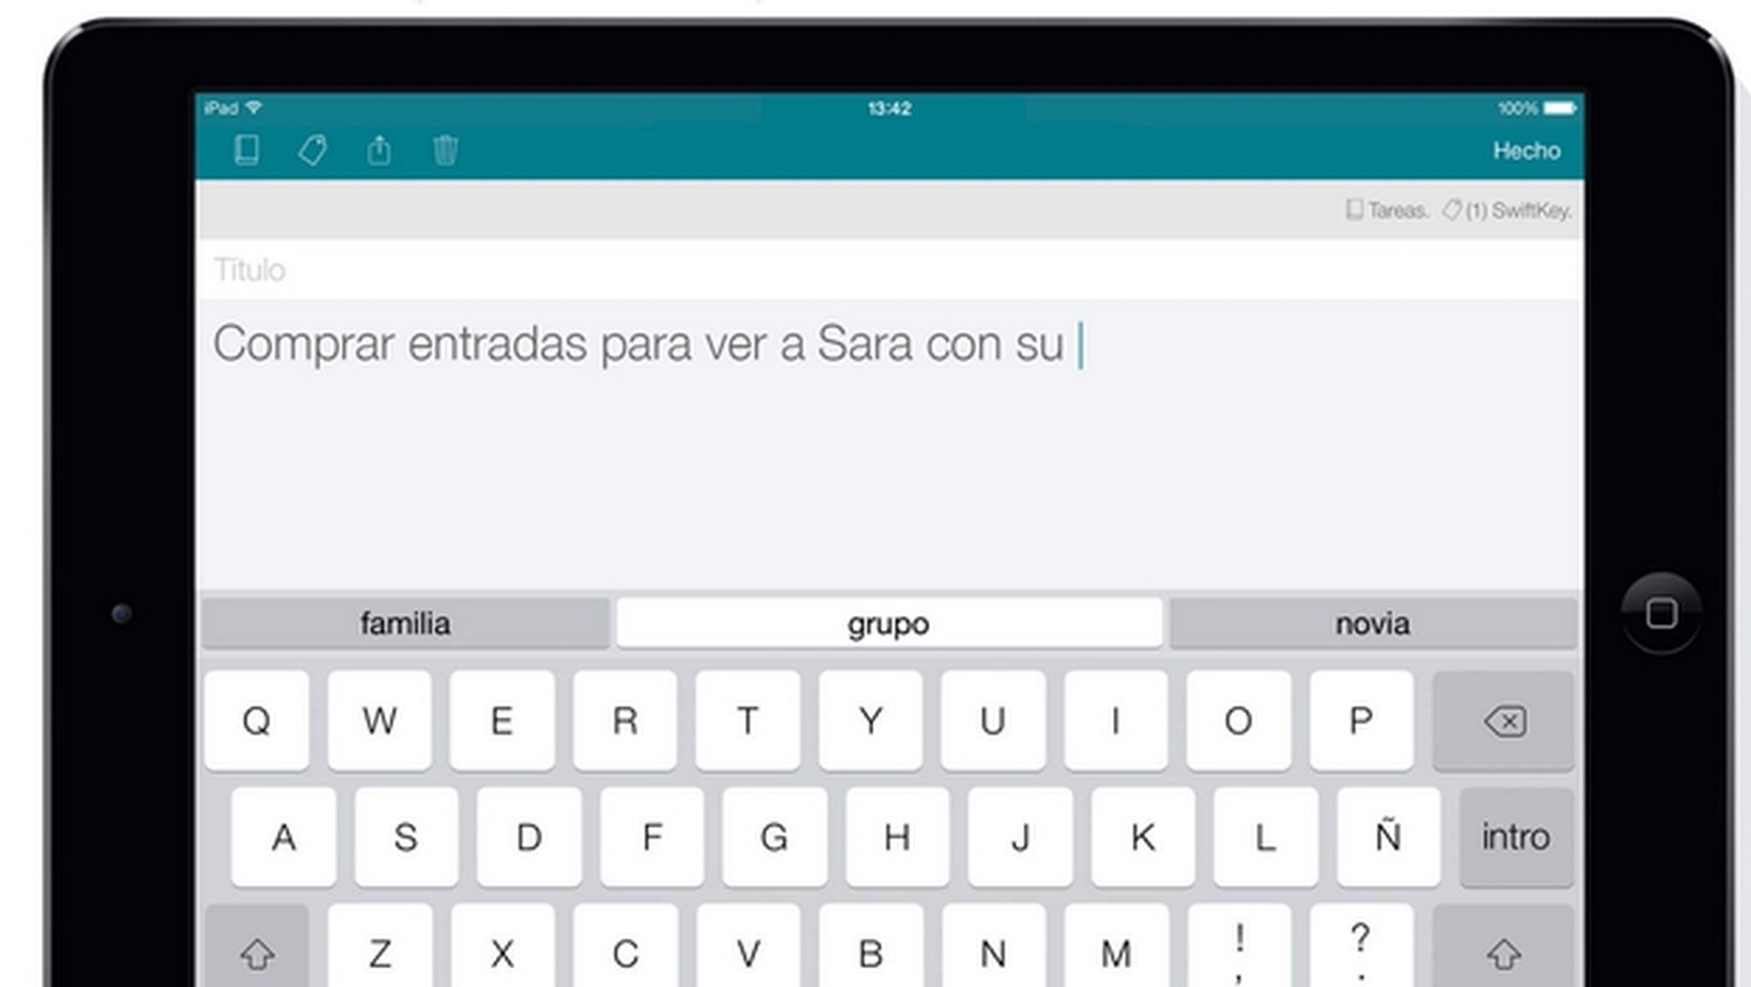Click the Título field
1751x987 pixels.
[251, 271]
